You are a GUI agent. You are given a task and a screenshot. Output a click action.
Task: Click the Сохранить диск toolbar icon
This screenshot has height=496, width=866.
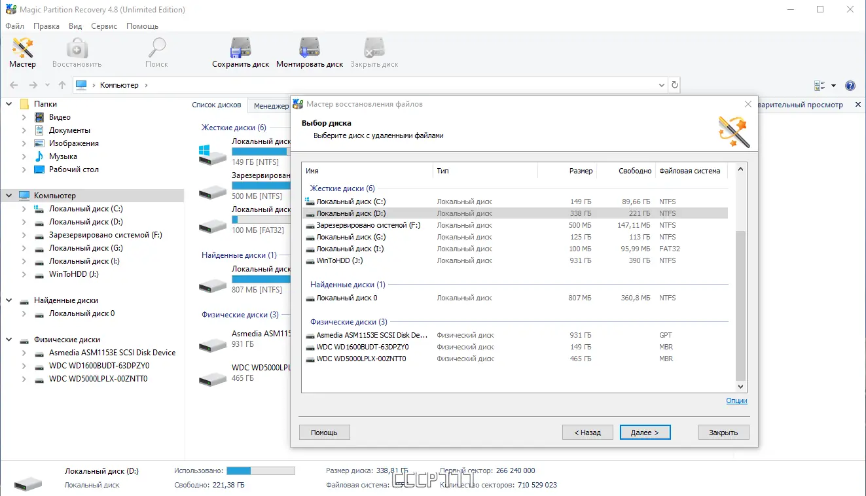241,48
